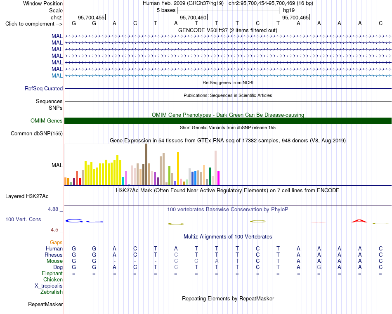
Task: Select the Zebrafish alignment species label
Action: [x=52, y=292]
